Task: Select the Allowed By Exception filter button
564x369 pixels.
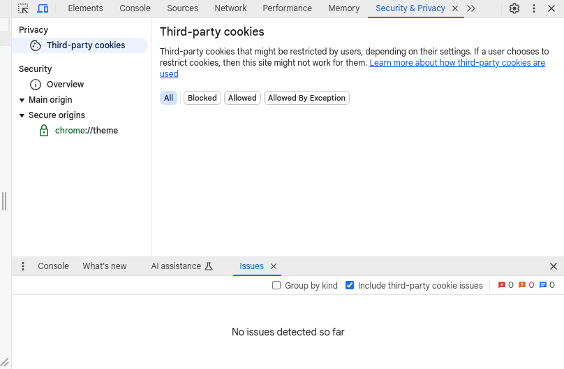Action: pos(306,98)
